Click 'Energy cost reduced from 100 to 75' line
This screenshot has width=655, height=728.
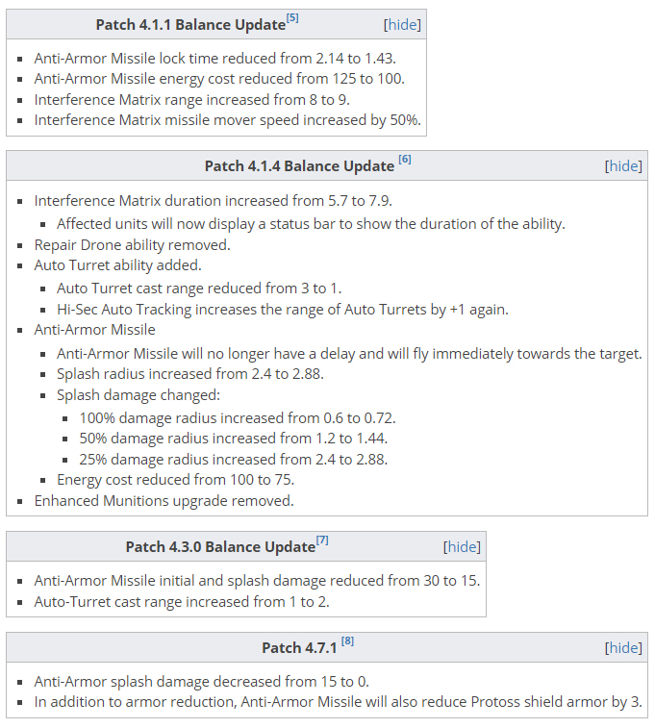click(x=175, y=479)
